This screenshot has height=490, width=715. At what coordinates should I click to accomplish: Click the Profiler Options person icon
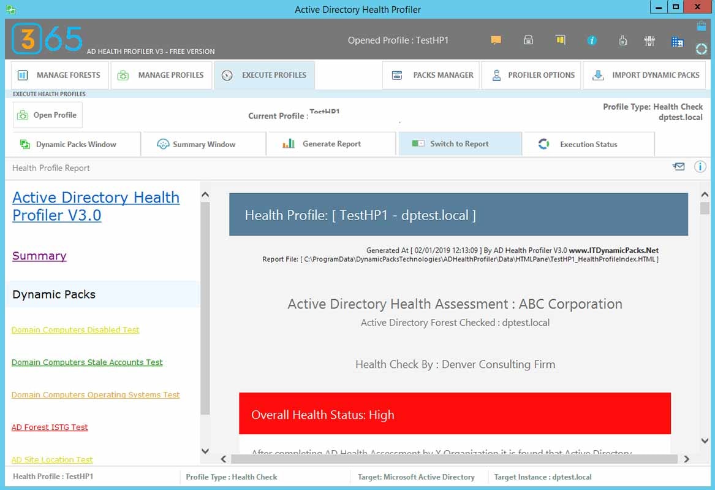[x=496, y=75]
